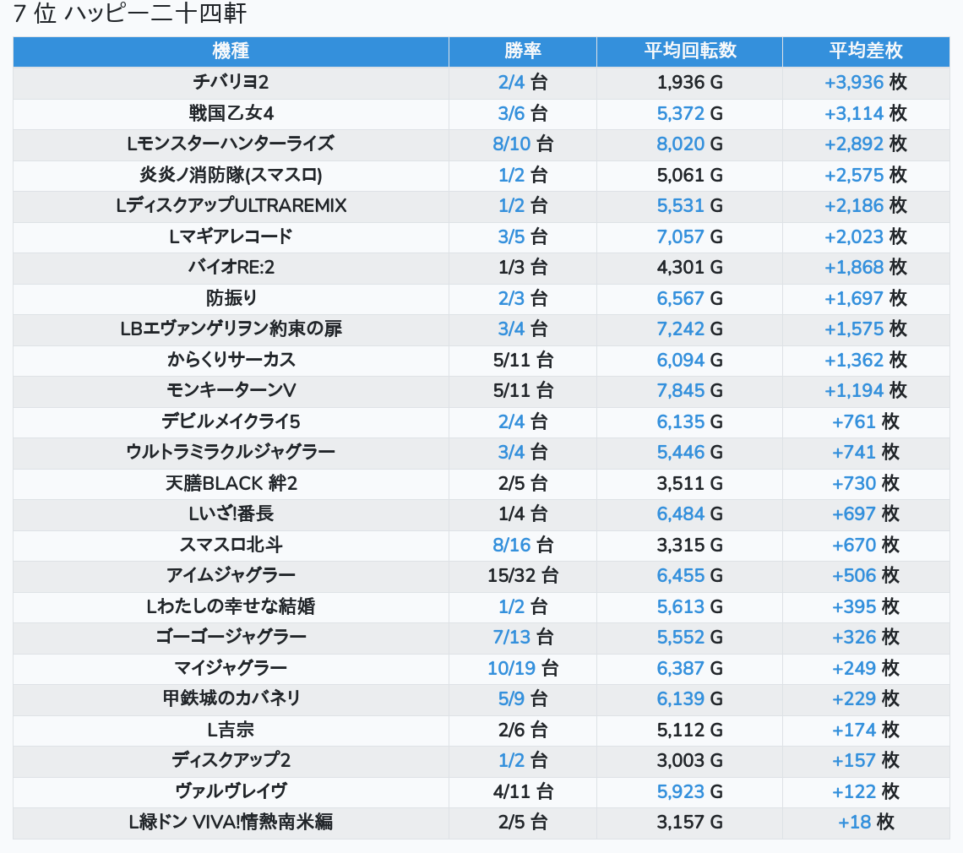This screenshot has width=963, height=853.
Task: Click 防振り machine name
Action: [x=231, y=299]
